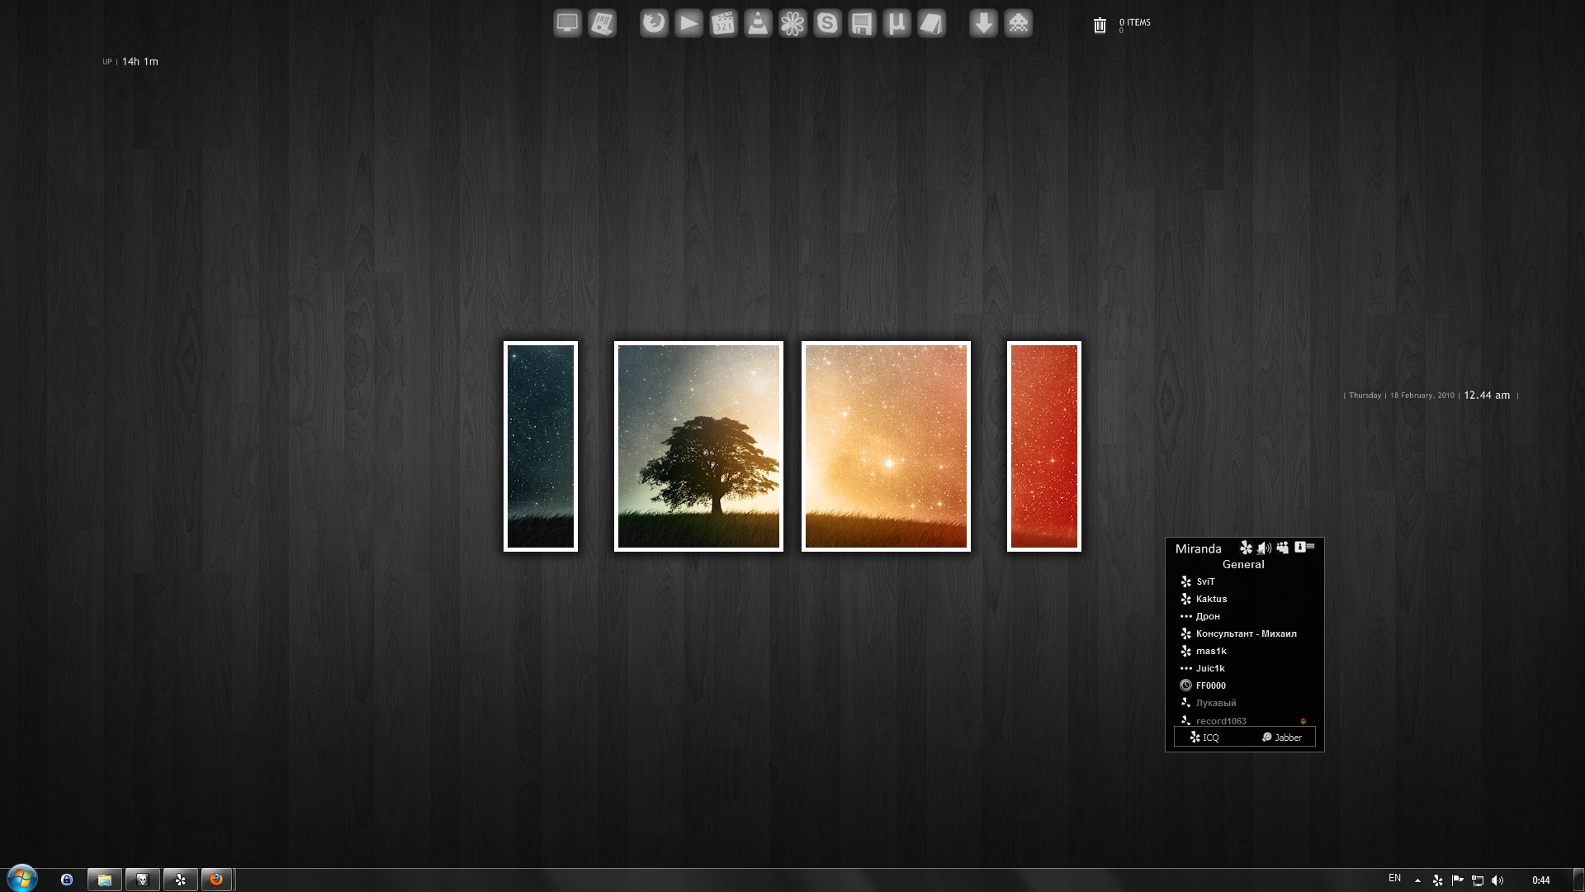Launch the space invader game icon
Viewport: 1585px width, 892px height.
coord(1019,23)
